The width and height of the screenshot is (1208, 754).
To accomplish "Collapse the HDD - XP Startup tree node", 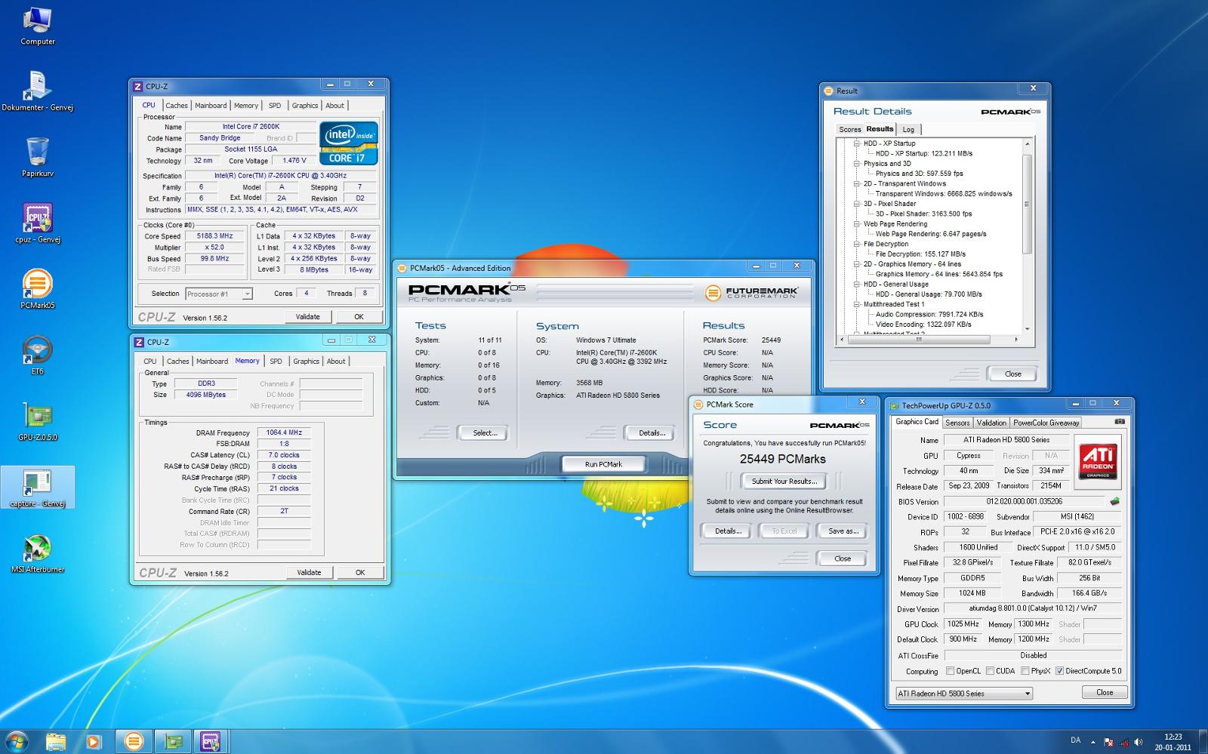I will pos(857,143).
